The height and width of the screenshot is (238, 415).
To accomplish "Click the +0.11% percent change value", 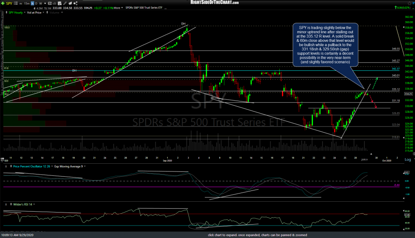I will click(x=108, y=8).
